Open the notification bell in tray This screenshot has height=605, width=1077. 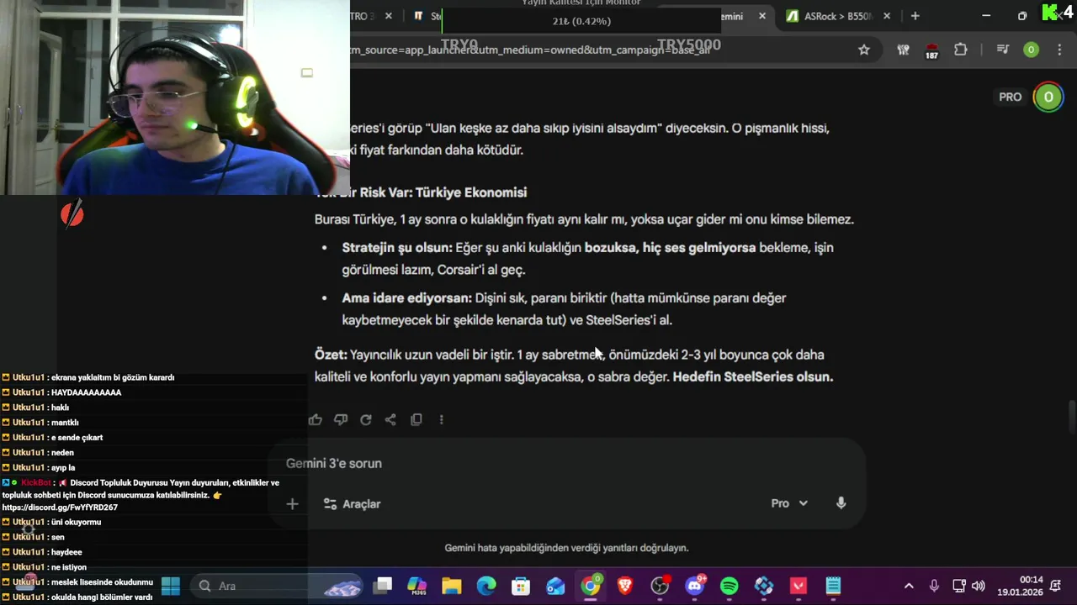click(1055, 586)
